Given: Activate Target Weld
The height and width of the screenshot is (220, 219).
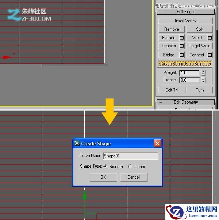Looking at the screenshot, I should pos(200,46).
